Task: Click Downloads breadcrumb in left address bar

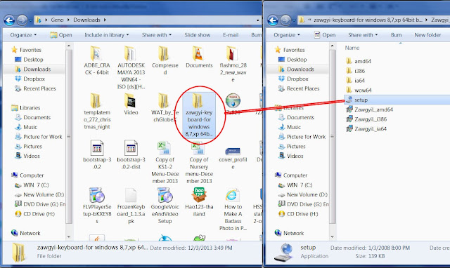Action: [x=86, y=20]
